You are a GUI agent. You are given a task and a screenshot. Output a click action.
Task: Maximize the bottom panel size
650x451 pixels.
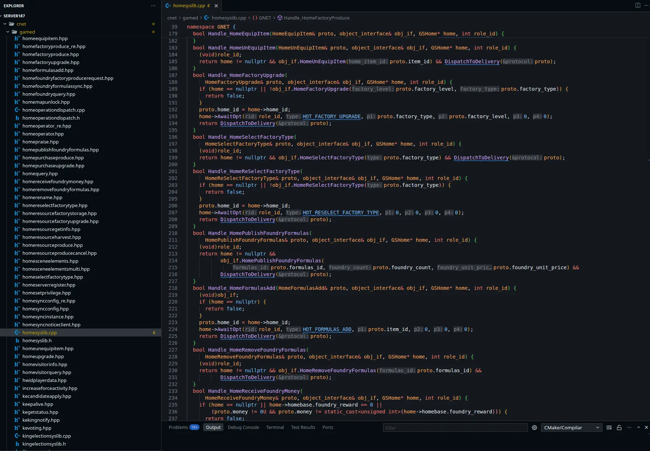(638, 428)
